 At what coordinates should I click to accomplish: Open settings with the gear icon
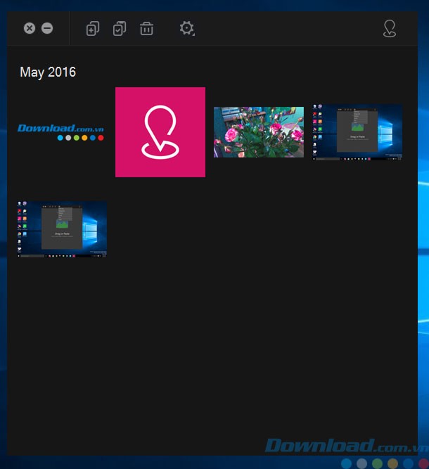coord(186,28)
